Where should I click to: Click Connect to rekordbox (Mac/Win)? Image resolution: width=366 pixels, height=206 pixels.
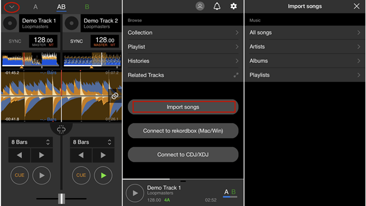tap(183, 131)
